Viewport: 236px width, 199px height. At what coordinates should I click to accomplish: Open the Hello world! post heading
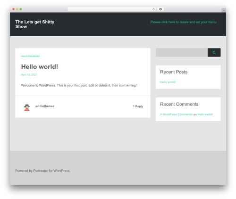[x=40, y=67]
